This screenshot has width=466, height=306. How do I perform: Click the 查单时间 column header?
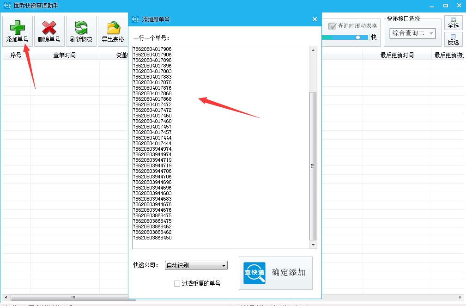(65, 54)
